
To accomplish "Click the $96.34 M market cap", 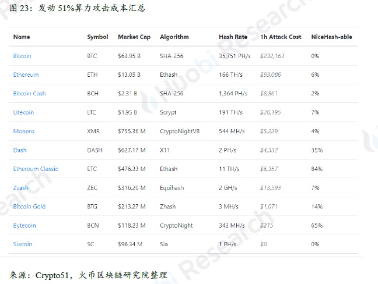I will coord(130,244).
